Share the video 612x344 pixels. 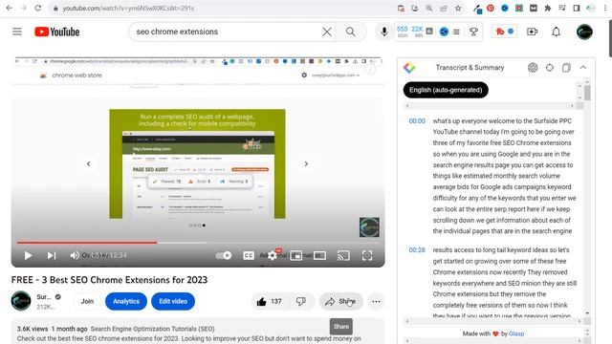341,302
